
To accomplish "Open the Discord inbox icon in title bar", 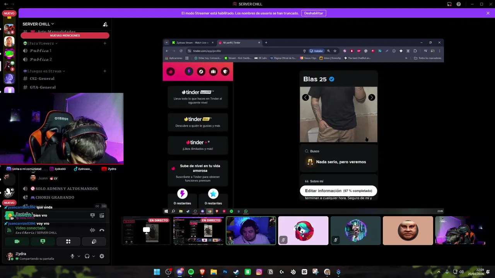I will (449, 4).
